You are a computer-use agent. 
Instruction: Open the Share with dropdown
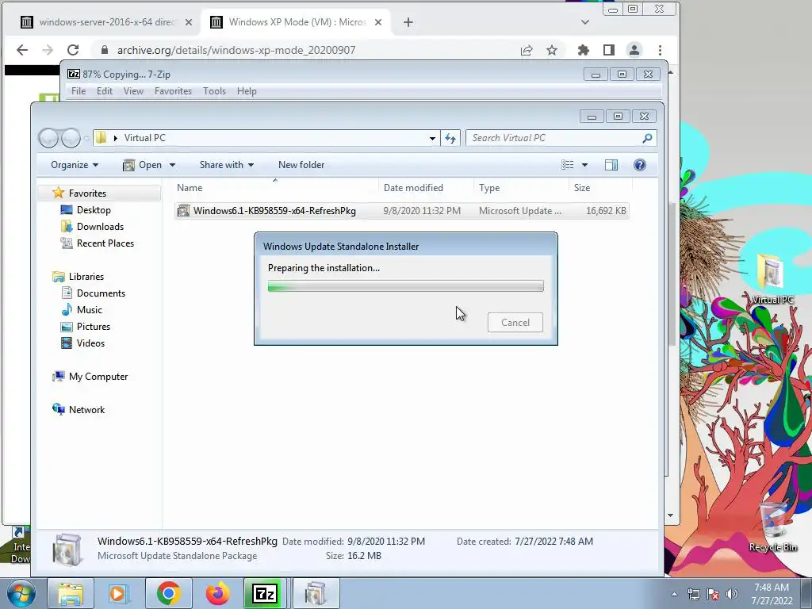click(x=226, y=165)
